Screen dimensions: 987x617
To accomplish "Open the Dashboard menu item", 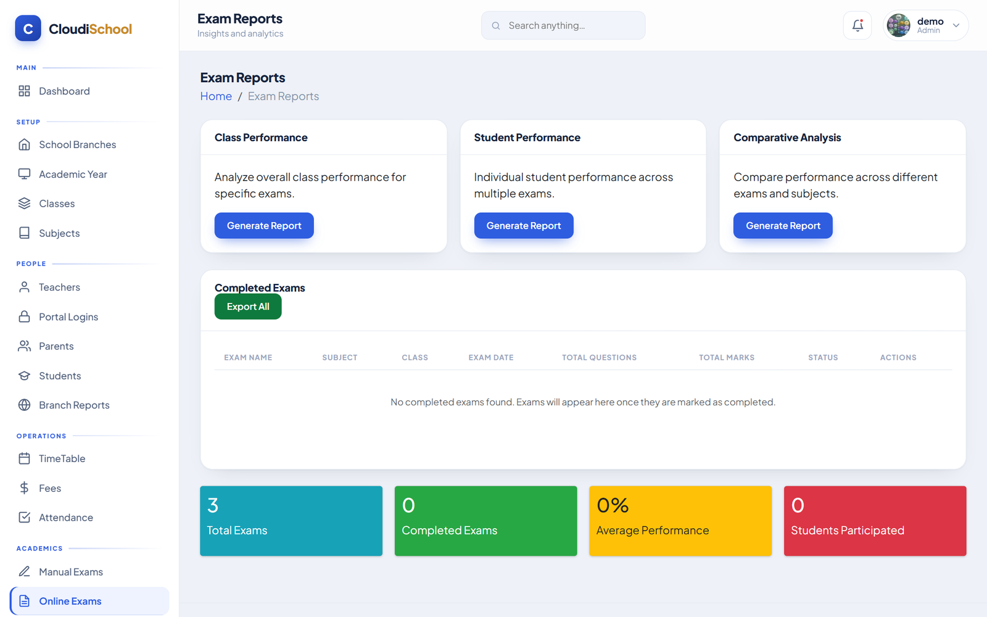I will point(89,91).
